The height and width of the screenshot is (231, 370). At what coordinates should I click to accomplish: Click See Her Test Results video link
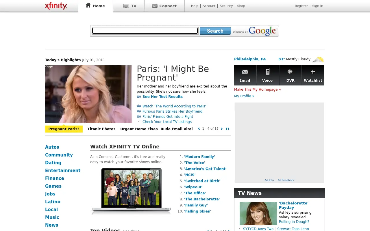point(162,97)
